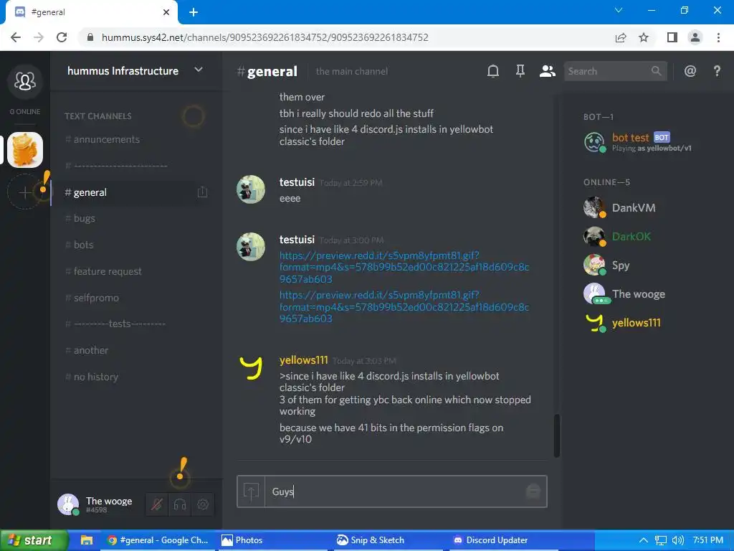
Task: Close the #general browser tab
Action: click(166, 12)
